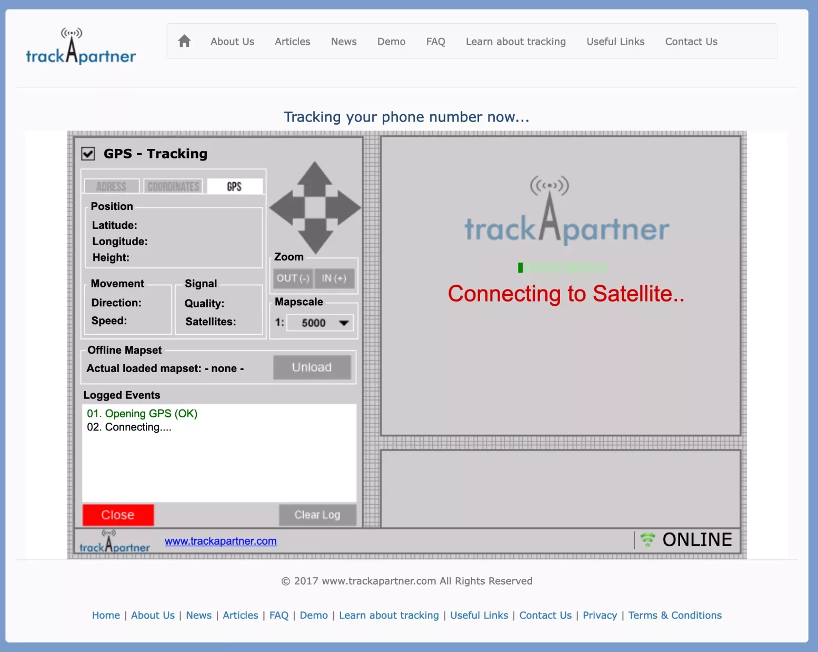
Task: Open the Terms & Conditions footer link
Action: coord(675,615)
